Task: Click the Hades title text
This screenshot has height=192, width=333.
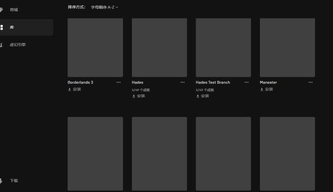Action: tap(137, 82)
